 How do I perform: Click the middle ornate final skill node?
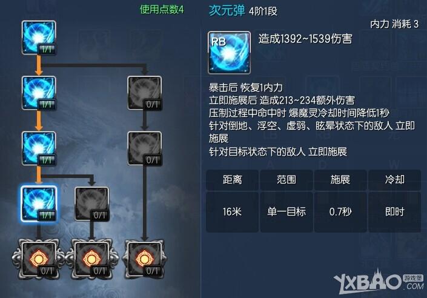[91, 259]
